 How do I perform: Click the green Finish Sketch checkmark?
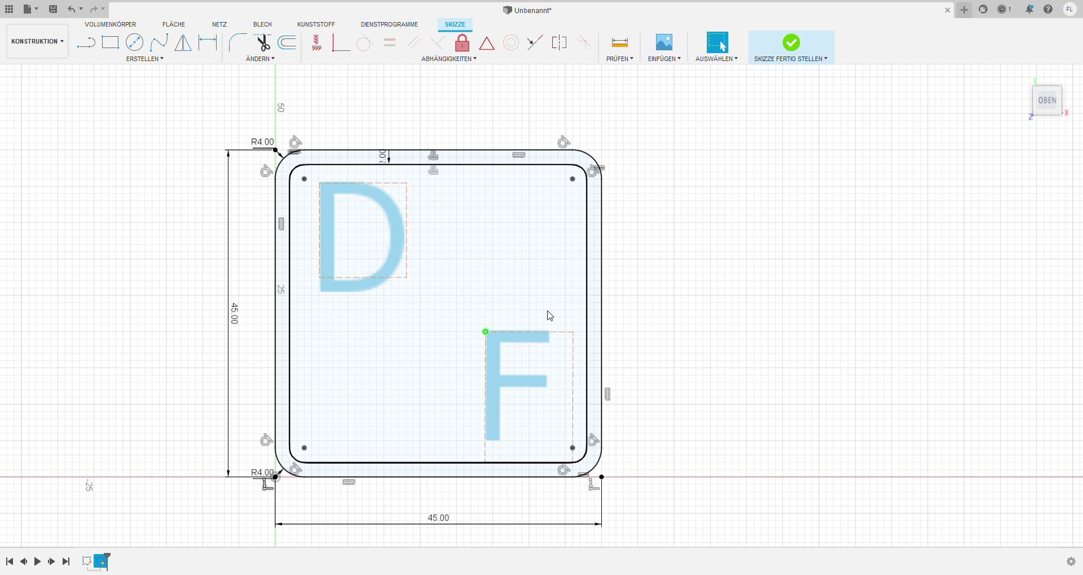791,42
